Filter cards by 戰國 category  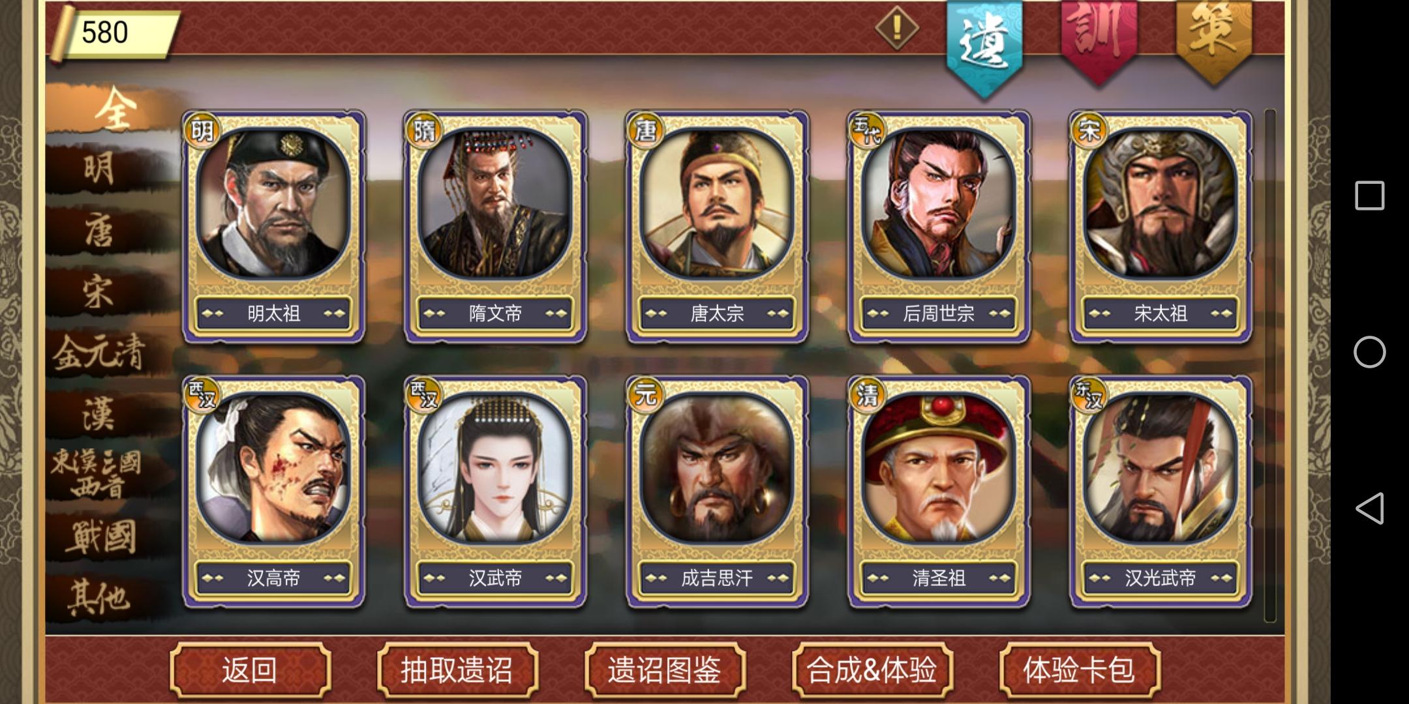point(99,538)
